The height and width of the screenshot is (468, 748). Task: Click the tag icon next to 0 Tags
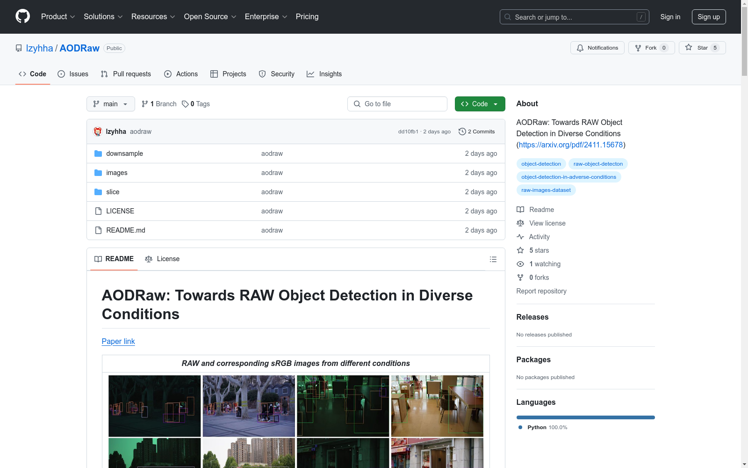[x=185, y=104]
